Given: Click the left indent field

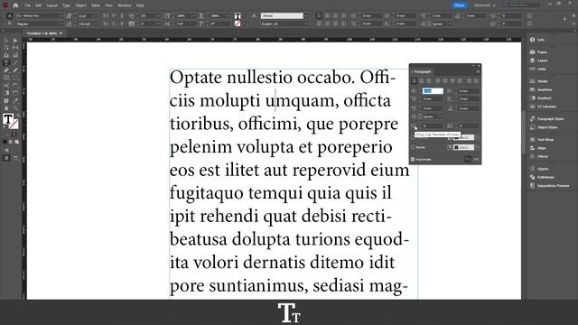Looking at the screenshot, I should point(433,90).
